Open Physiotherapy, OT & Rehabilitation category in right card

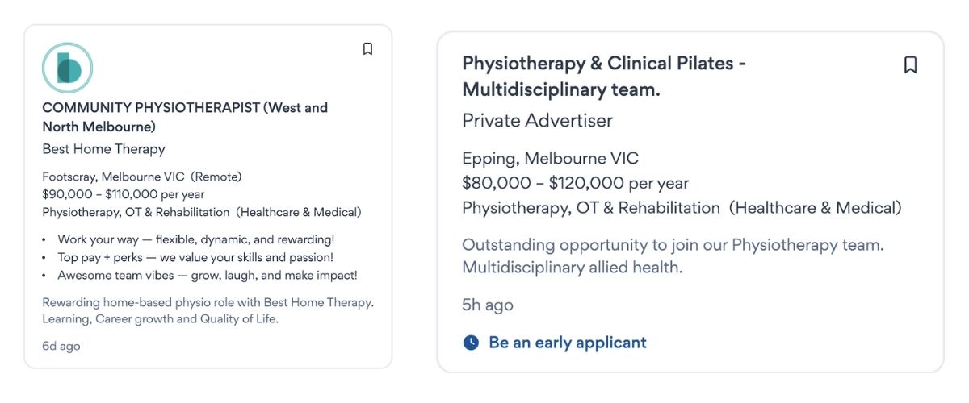[x=591, y=208]
